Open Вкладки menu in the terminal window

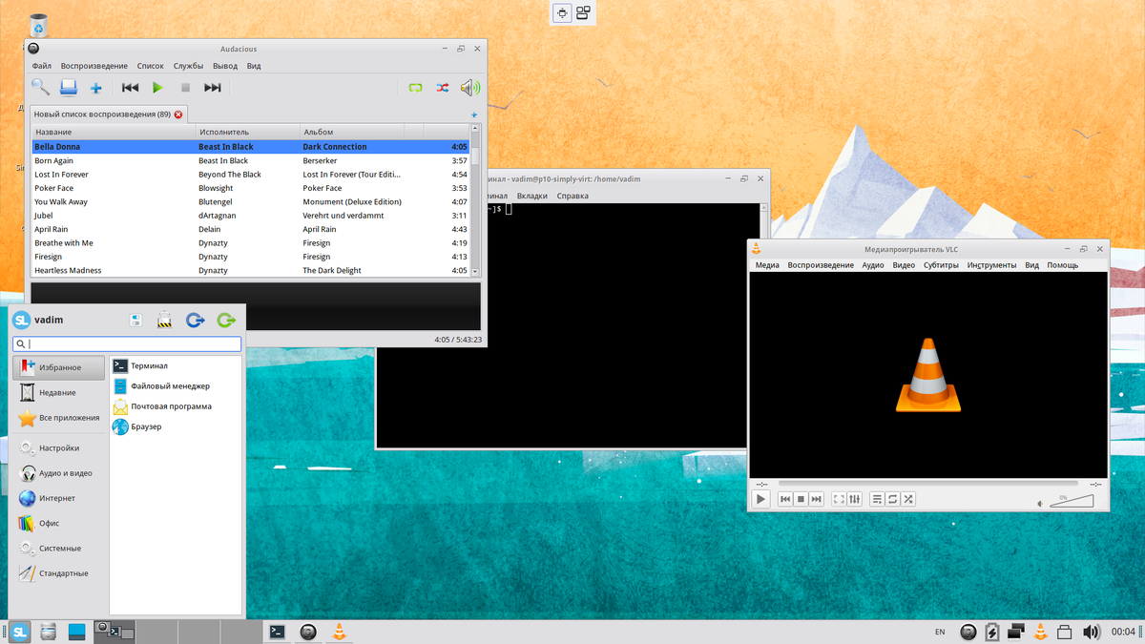pyautogui.click(x=532, y=196)
